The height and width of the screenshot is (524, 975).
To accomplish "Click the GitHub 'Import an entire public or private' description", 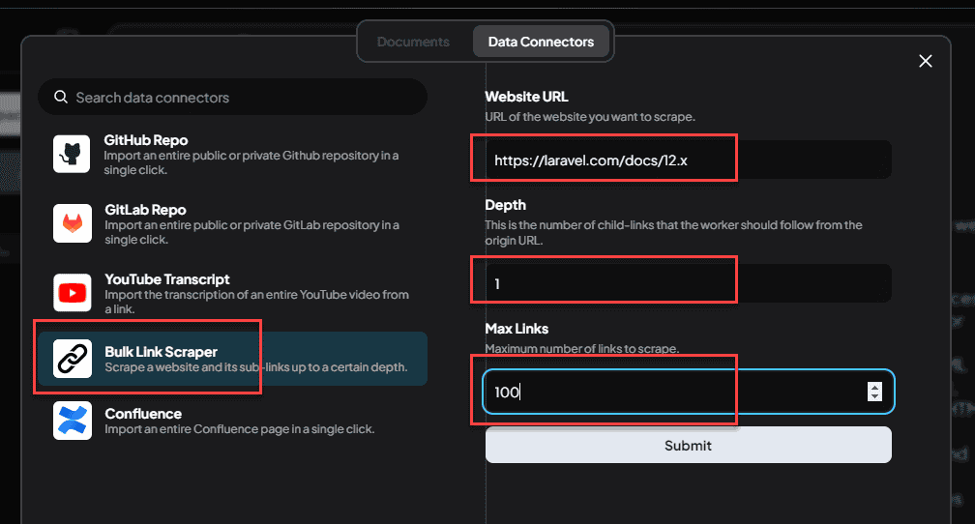I will (251, 162).
